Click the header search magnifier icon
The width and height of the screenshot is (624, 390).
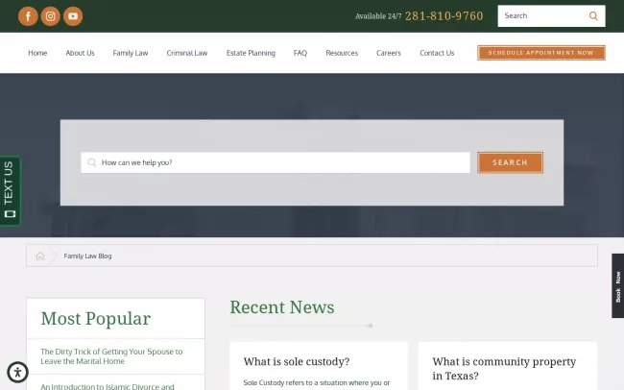593,16
